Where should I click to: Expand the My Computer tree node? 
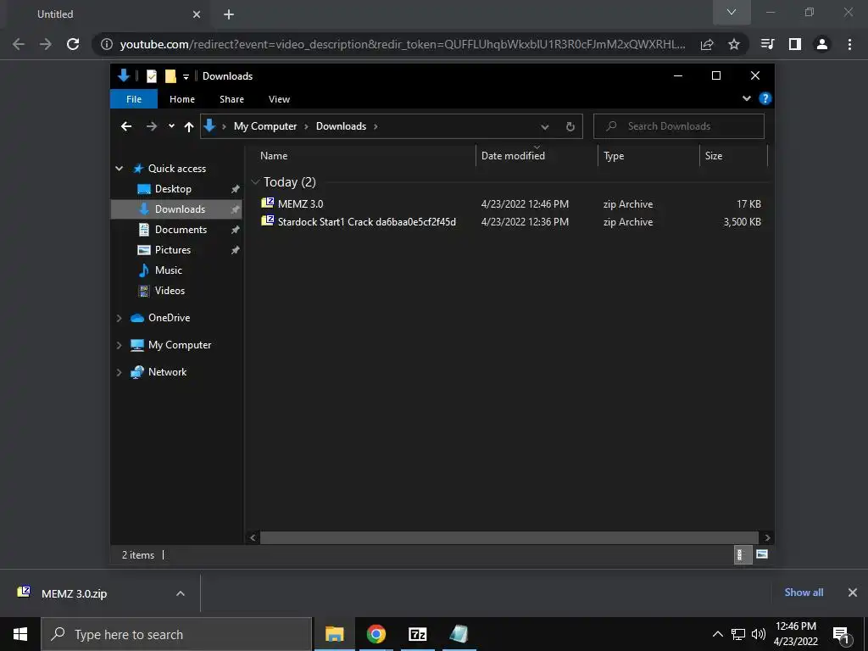pyautogui.click(x=119, y=345)
